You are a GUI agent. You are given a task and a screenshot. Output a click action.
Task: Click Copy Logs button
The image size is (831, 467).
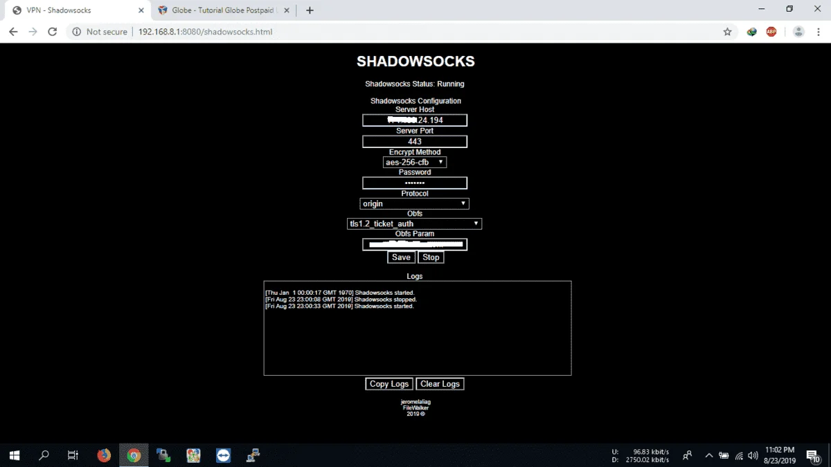(x=389, y=384)
